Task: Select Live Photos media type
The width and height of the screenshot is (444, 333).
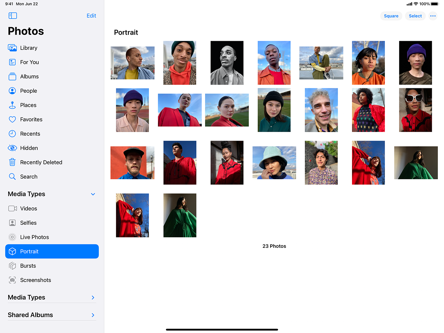Action: point(52,237)
